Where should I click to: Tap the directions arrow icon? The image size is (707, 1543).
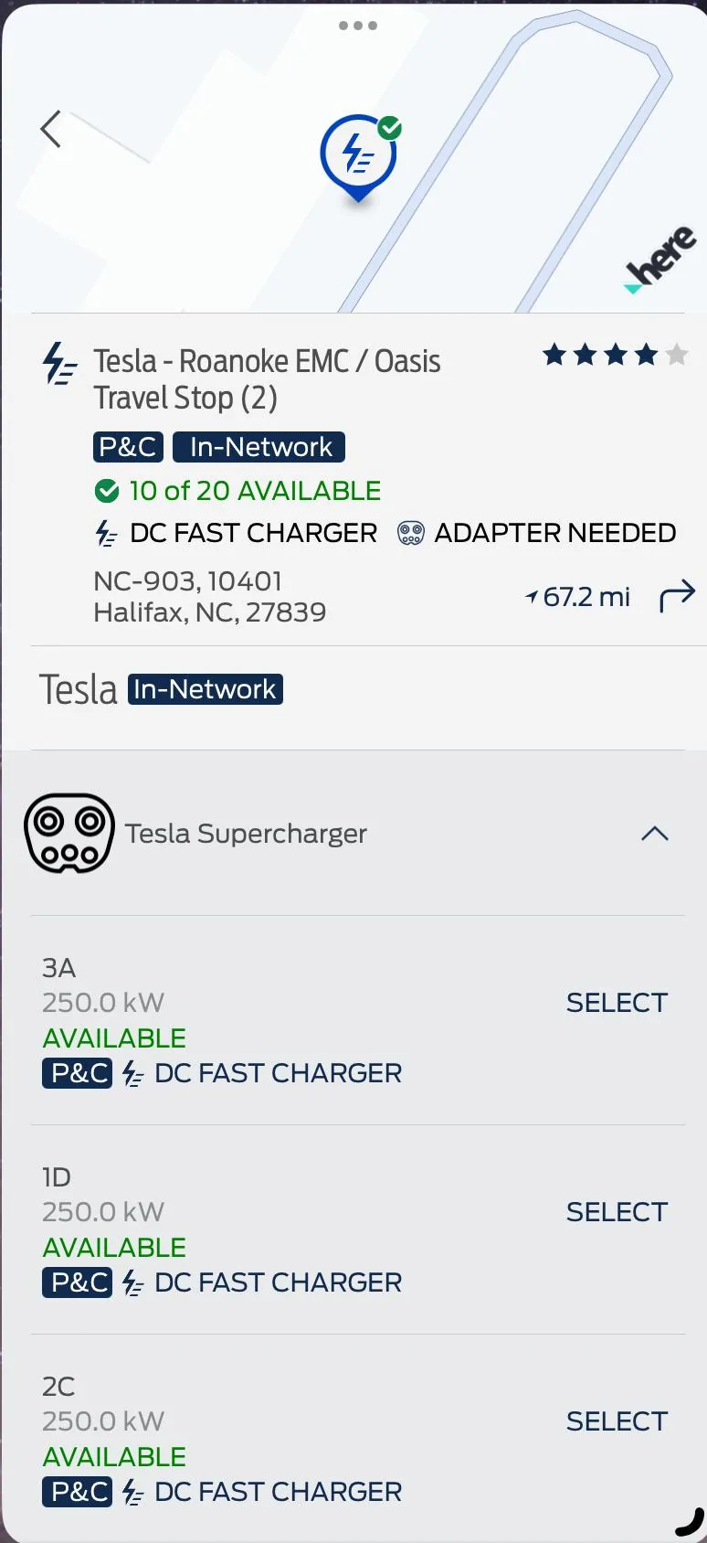(677, 596)
